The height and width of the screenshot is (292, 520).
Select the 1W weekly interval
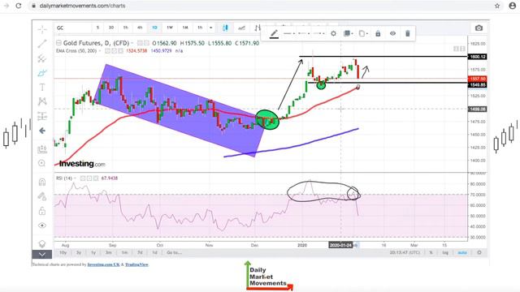(170, 28)
